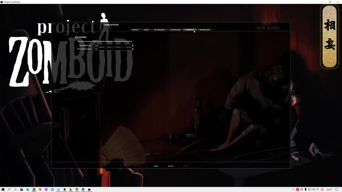Launch Microsoft Store from the taskbar
Screen dimensions: 342x192
click(21, 190)
